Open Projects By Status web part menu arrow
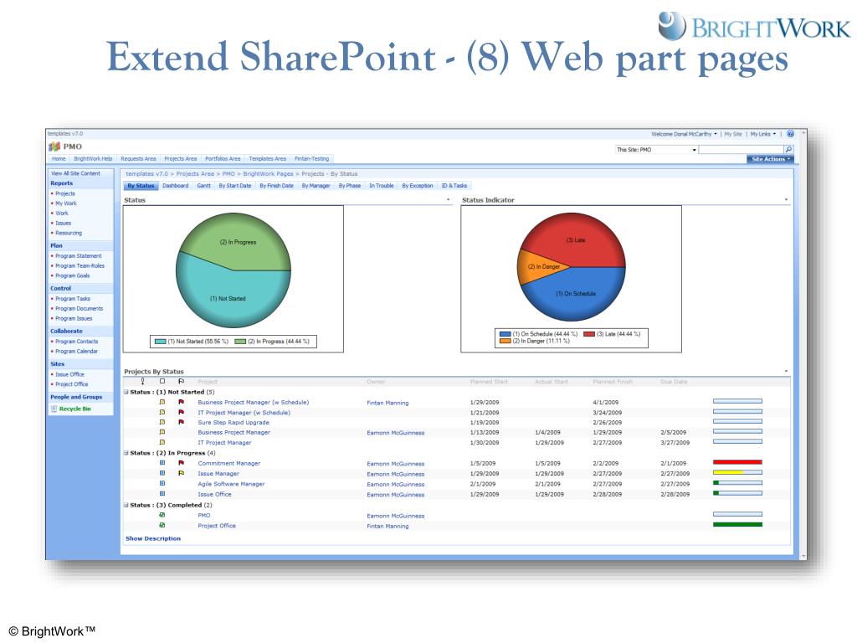 click(x=787, y=371)
